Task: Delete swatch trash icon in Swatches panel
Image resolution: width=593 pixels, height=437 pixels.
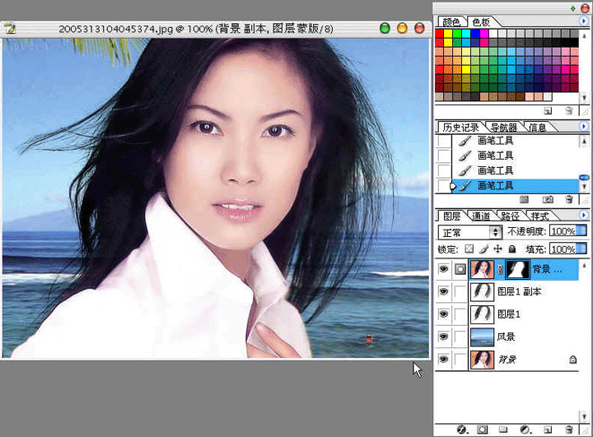Action: click(x=569, y=110)
